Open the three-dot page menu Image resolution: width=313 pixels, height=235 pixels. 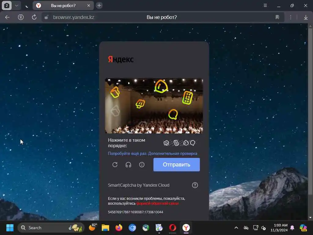pyautogui.click(x=291, y=17)
